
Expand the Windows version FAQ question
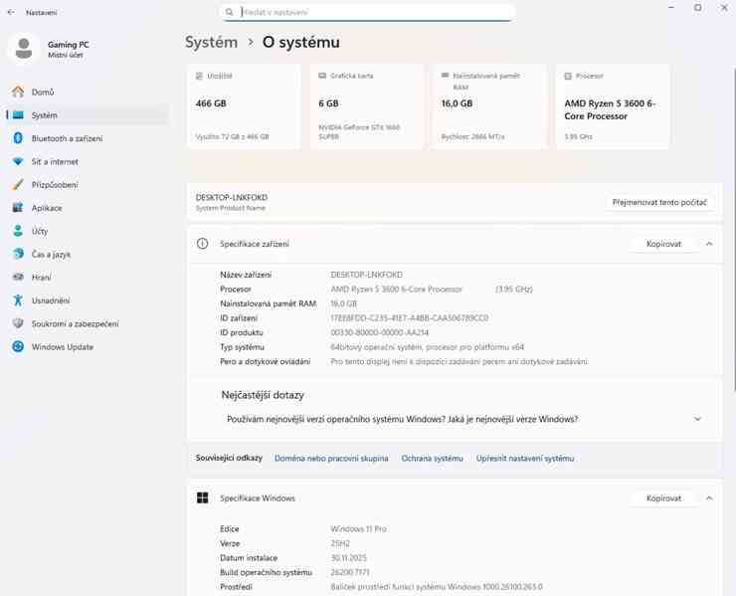pos(697,419)
